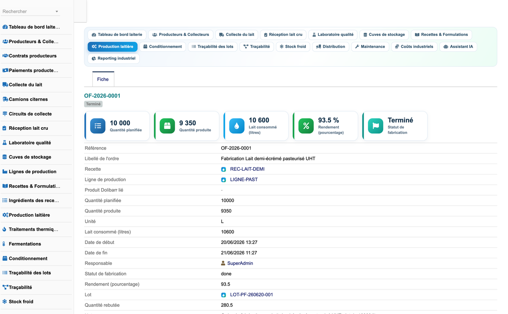Click the Réception lait cru clipboard icon in the sidebar
508x314 pixels.
click(x=5, y=128)
